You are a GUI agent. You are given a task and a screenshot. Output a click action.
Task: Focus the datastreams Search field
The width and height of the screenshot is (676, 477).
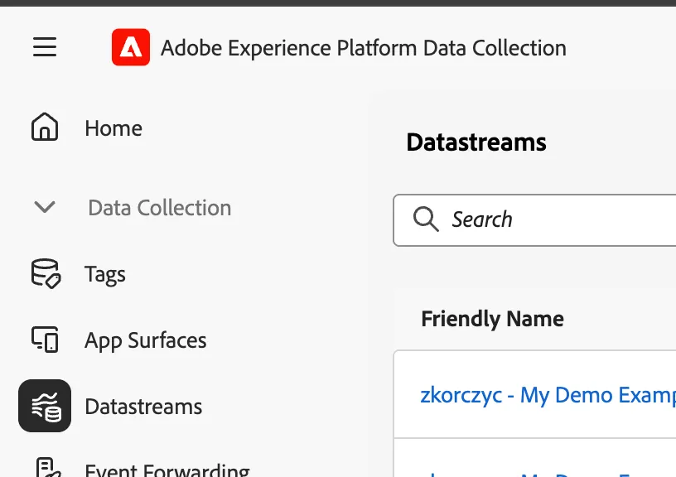click(x=534, y=220)
